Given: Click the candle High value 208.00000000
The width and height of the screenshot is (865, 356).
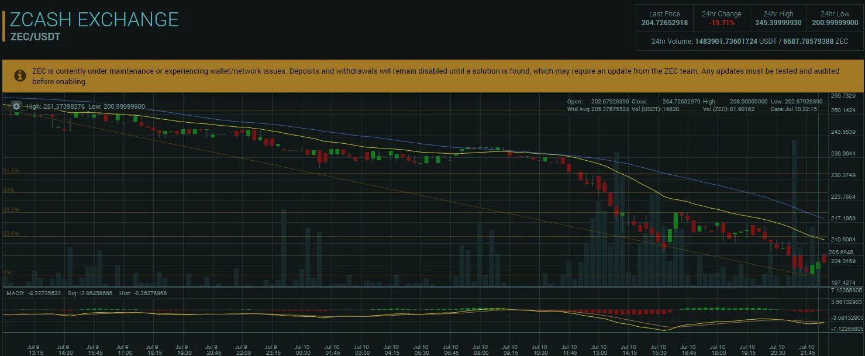Looking at the screenshot, I should pyautogui.click(x=748, y=102).
